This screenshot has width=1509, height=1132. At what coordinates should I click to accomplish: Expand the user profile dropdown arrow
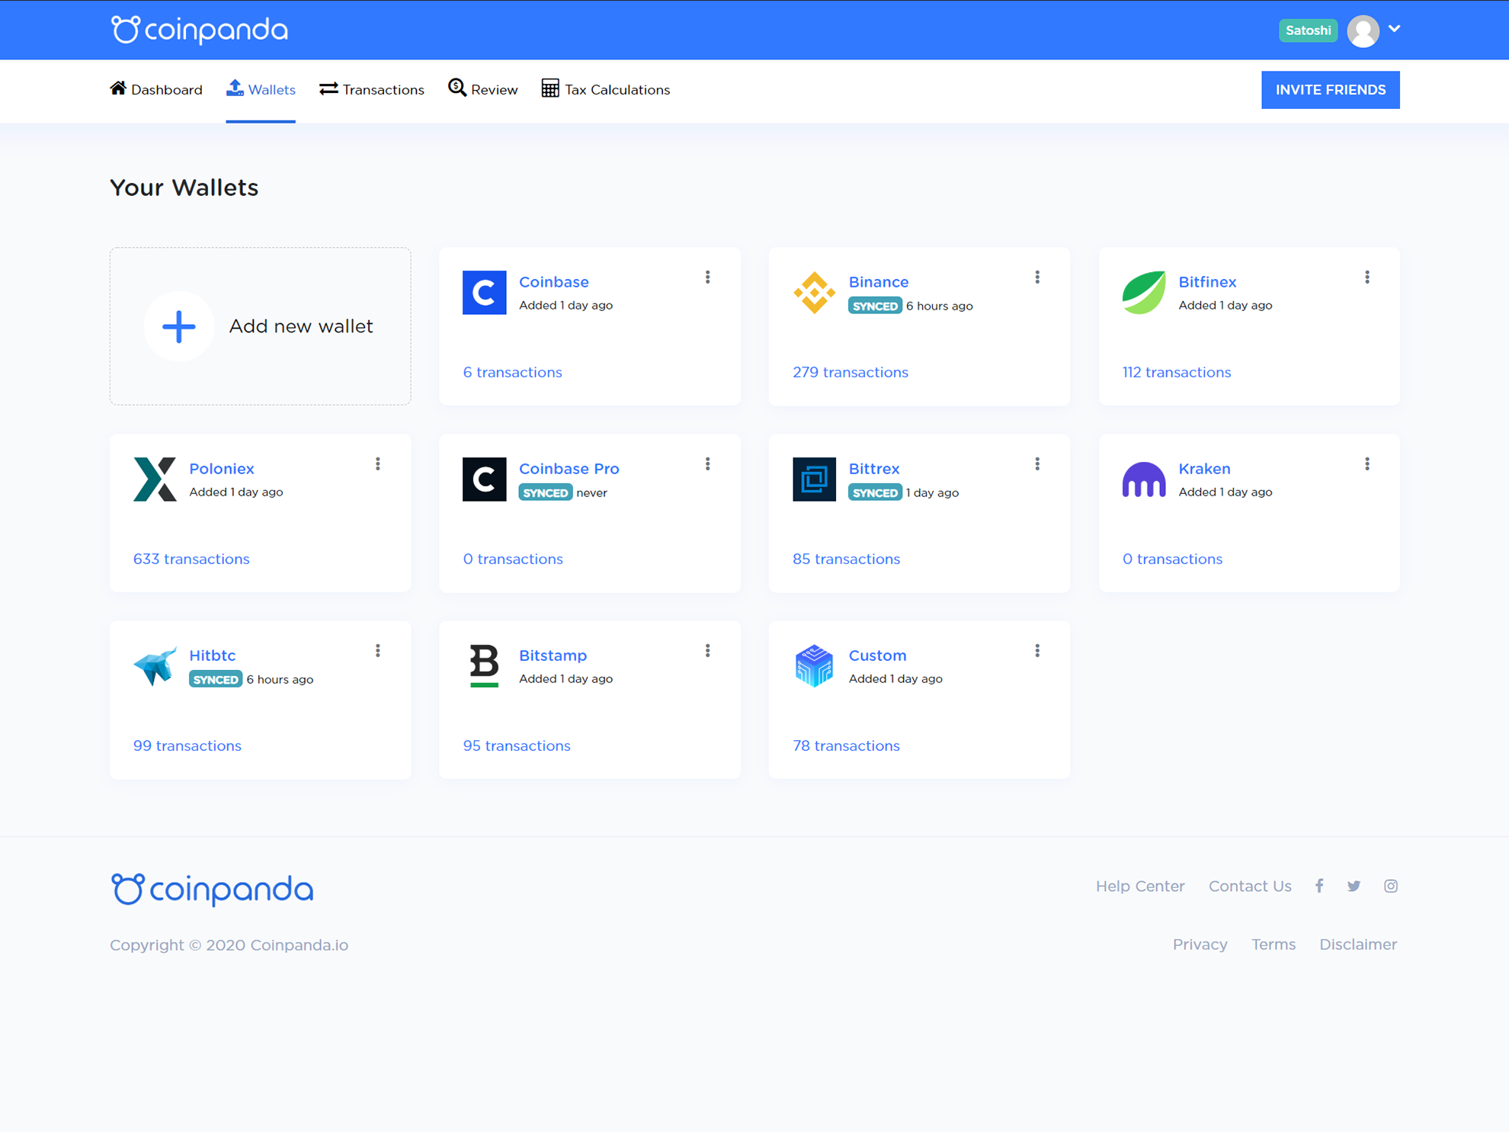(1395, 29)
